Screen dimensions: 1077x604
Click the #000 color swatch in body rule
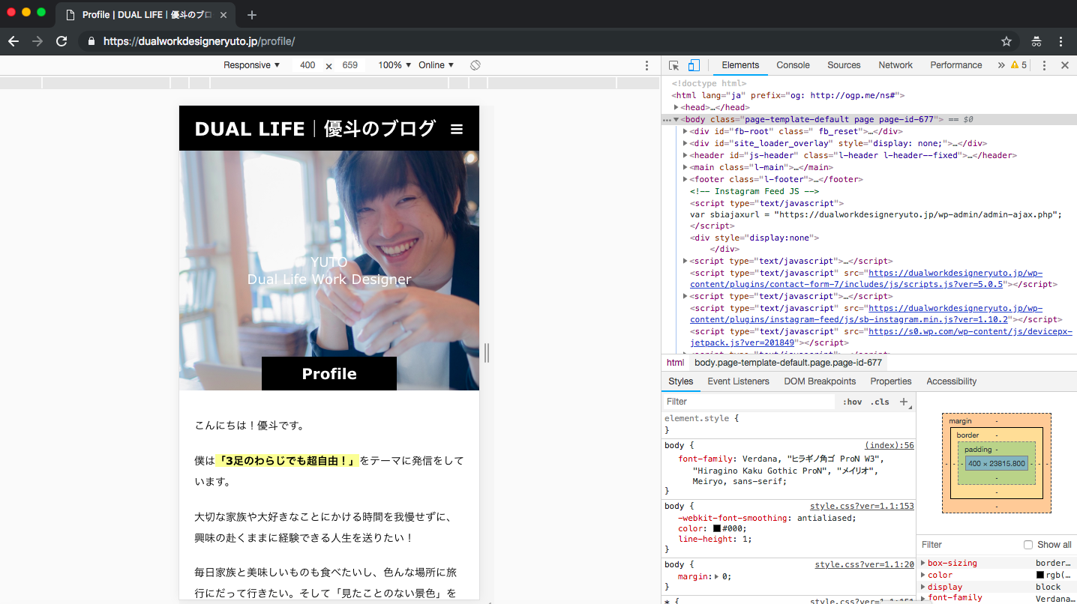[716, 528]
